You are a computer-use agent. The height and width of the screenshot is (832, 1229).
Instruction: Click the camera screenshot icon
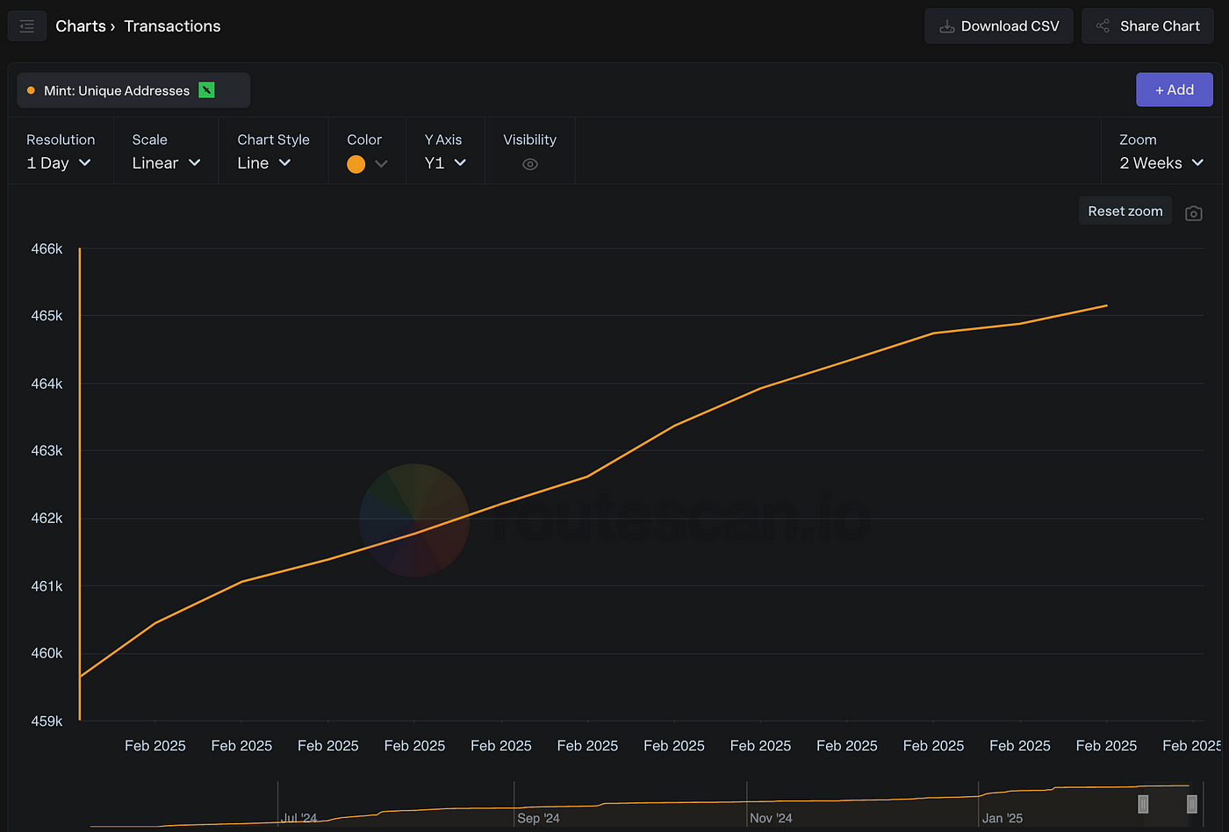coord(1193,213)
